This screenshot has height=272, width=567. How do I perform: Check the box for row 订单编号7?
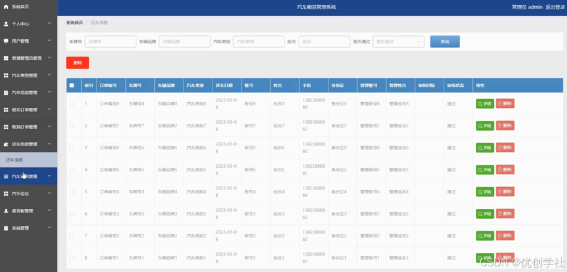tap(72, 126)
